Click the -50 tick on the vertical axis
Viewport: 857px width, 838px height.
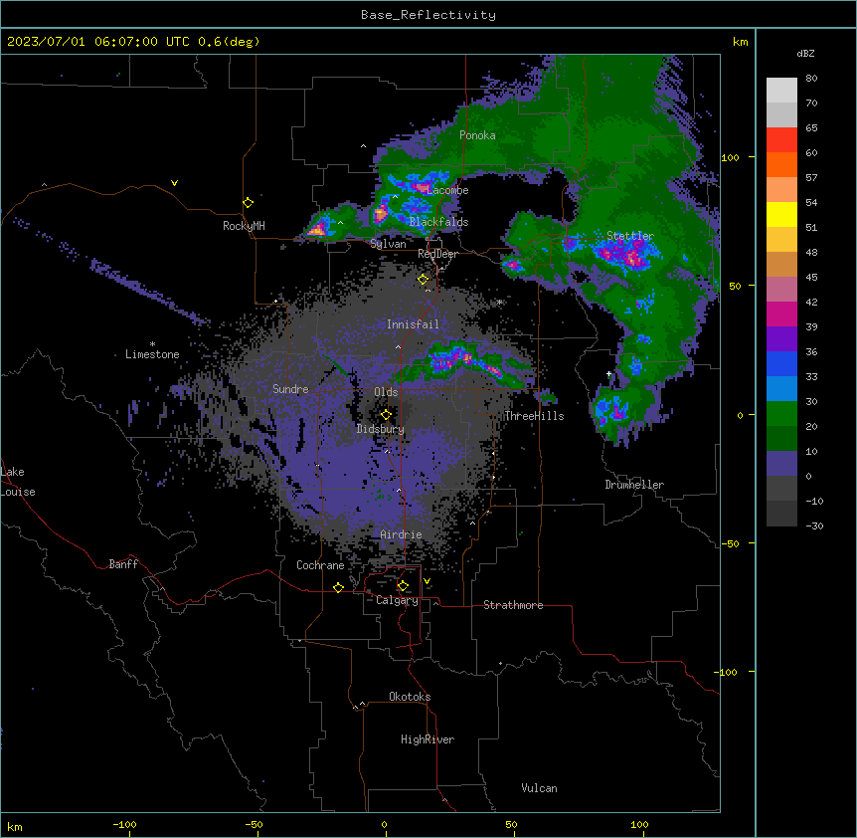[730, 543]
